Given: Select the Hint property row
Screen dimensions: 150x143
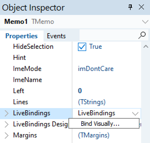Looking at the screenshot, I should pyautogui.click(x=36, y=58).
